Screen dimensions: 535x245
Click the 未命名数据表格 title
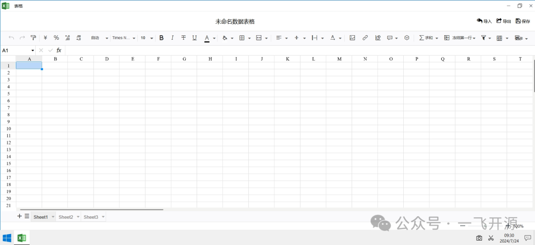click(x=235, y=21)
